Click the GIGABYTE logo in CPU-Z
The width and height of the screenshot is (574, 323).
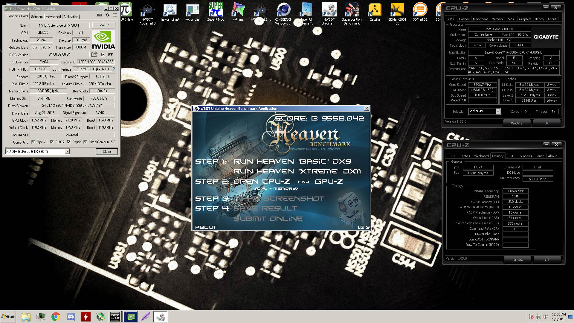pos(546,37)
